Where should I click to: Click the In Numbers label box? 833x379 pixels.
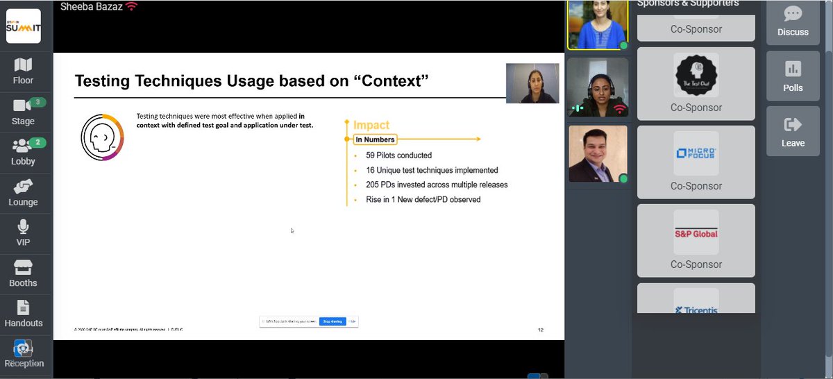[375, 140]
